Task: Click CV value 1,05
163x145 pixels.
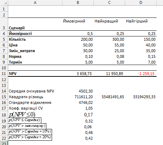Action: 89,108
